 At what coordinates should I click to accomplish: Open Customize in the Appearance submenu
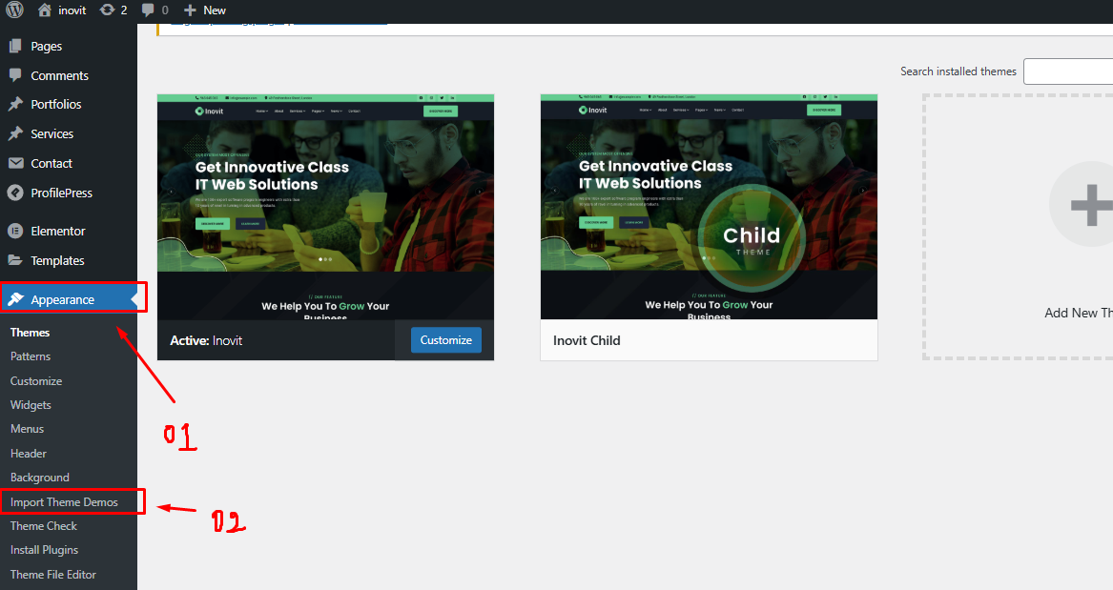36,381
